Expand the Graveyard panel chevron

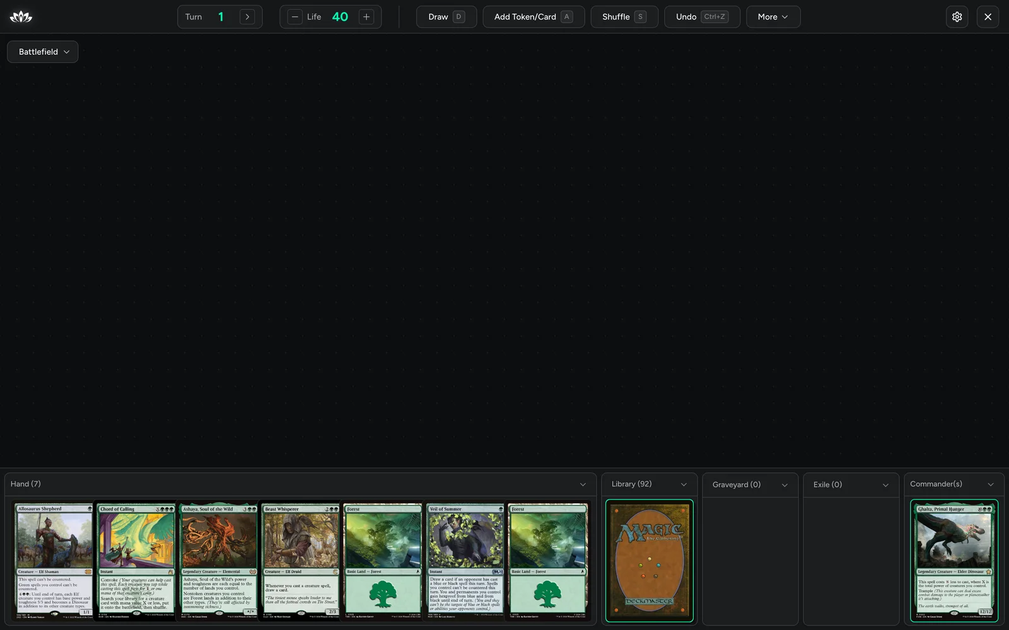(784, 485)
